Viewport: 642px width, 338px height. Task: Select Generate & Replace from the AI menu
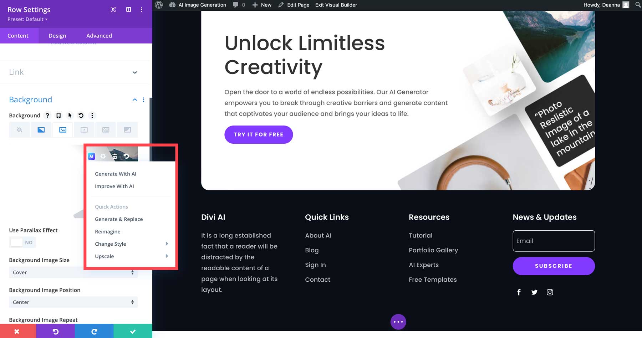(x=118, y=219)
